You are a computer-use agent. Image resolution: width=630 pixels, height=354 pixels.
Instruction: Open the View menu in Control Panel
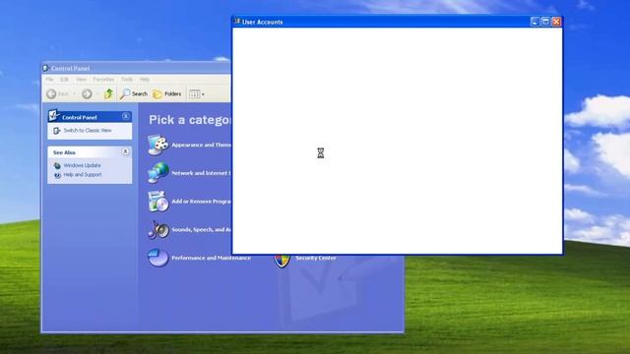coord(81,80)
